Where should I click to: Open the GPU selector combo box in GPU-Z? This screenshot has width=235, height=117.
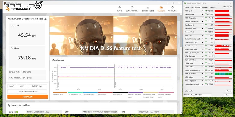(198, 95)
